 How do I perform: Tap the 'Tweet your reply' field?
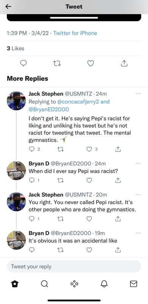point(74,266)
